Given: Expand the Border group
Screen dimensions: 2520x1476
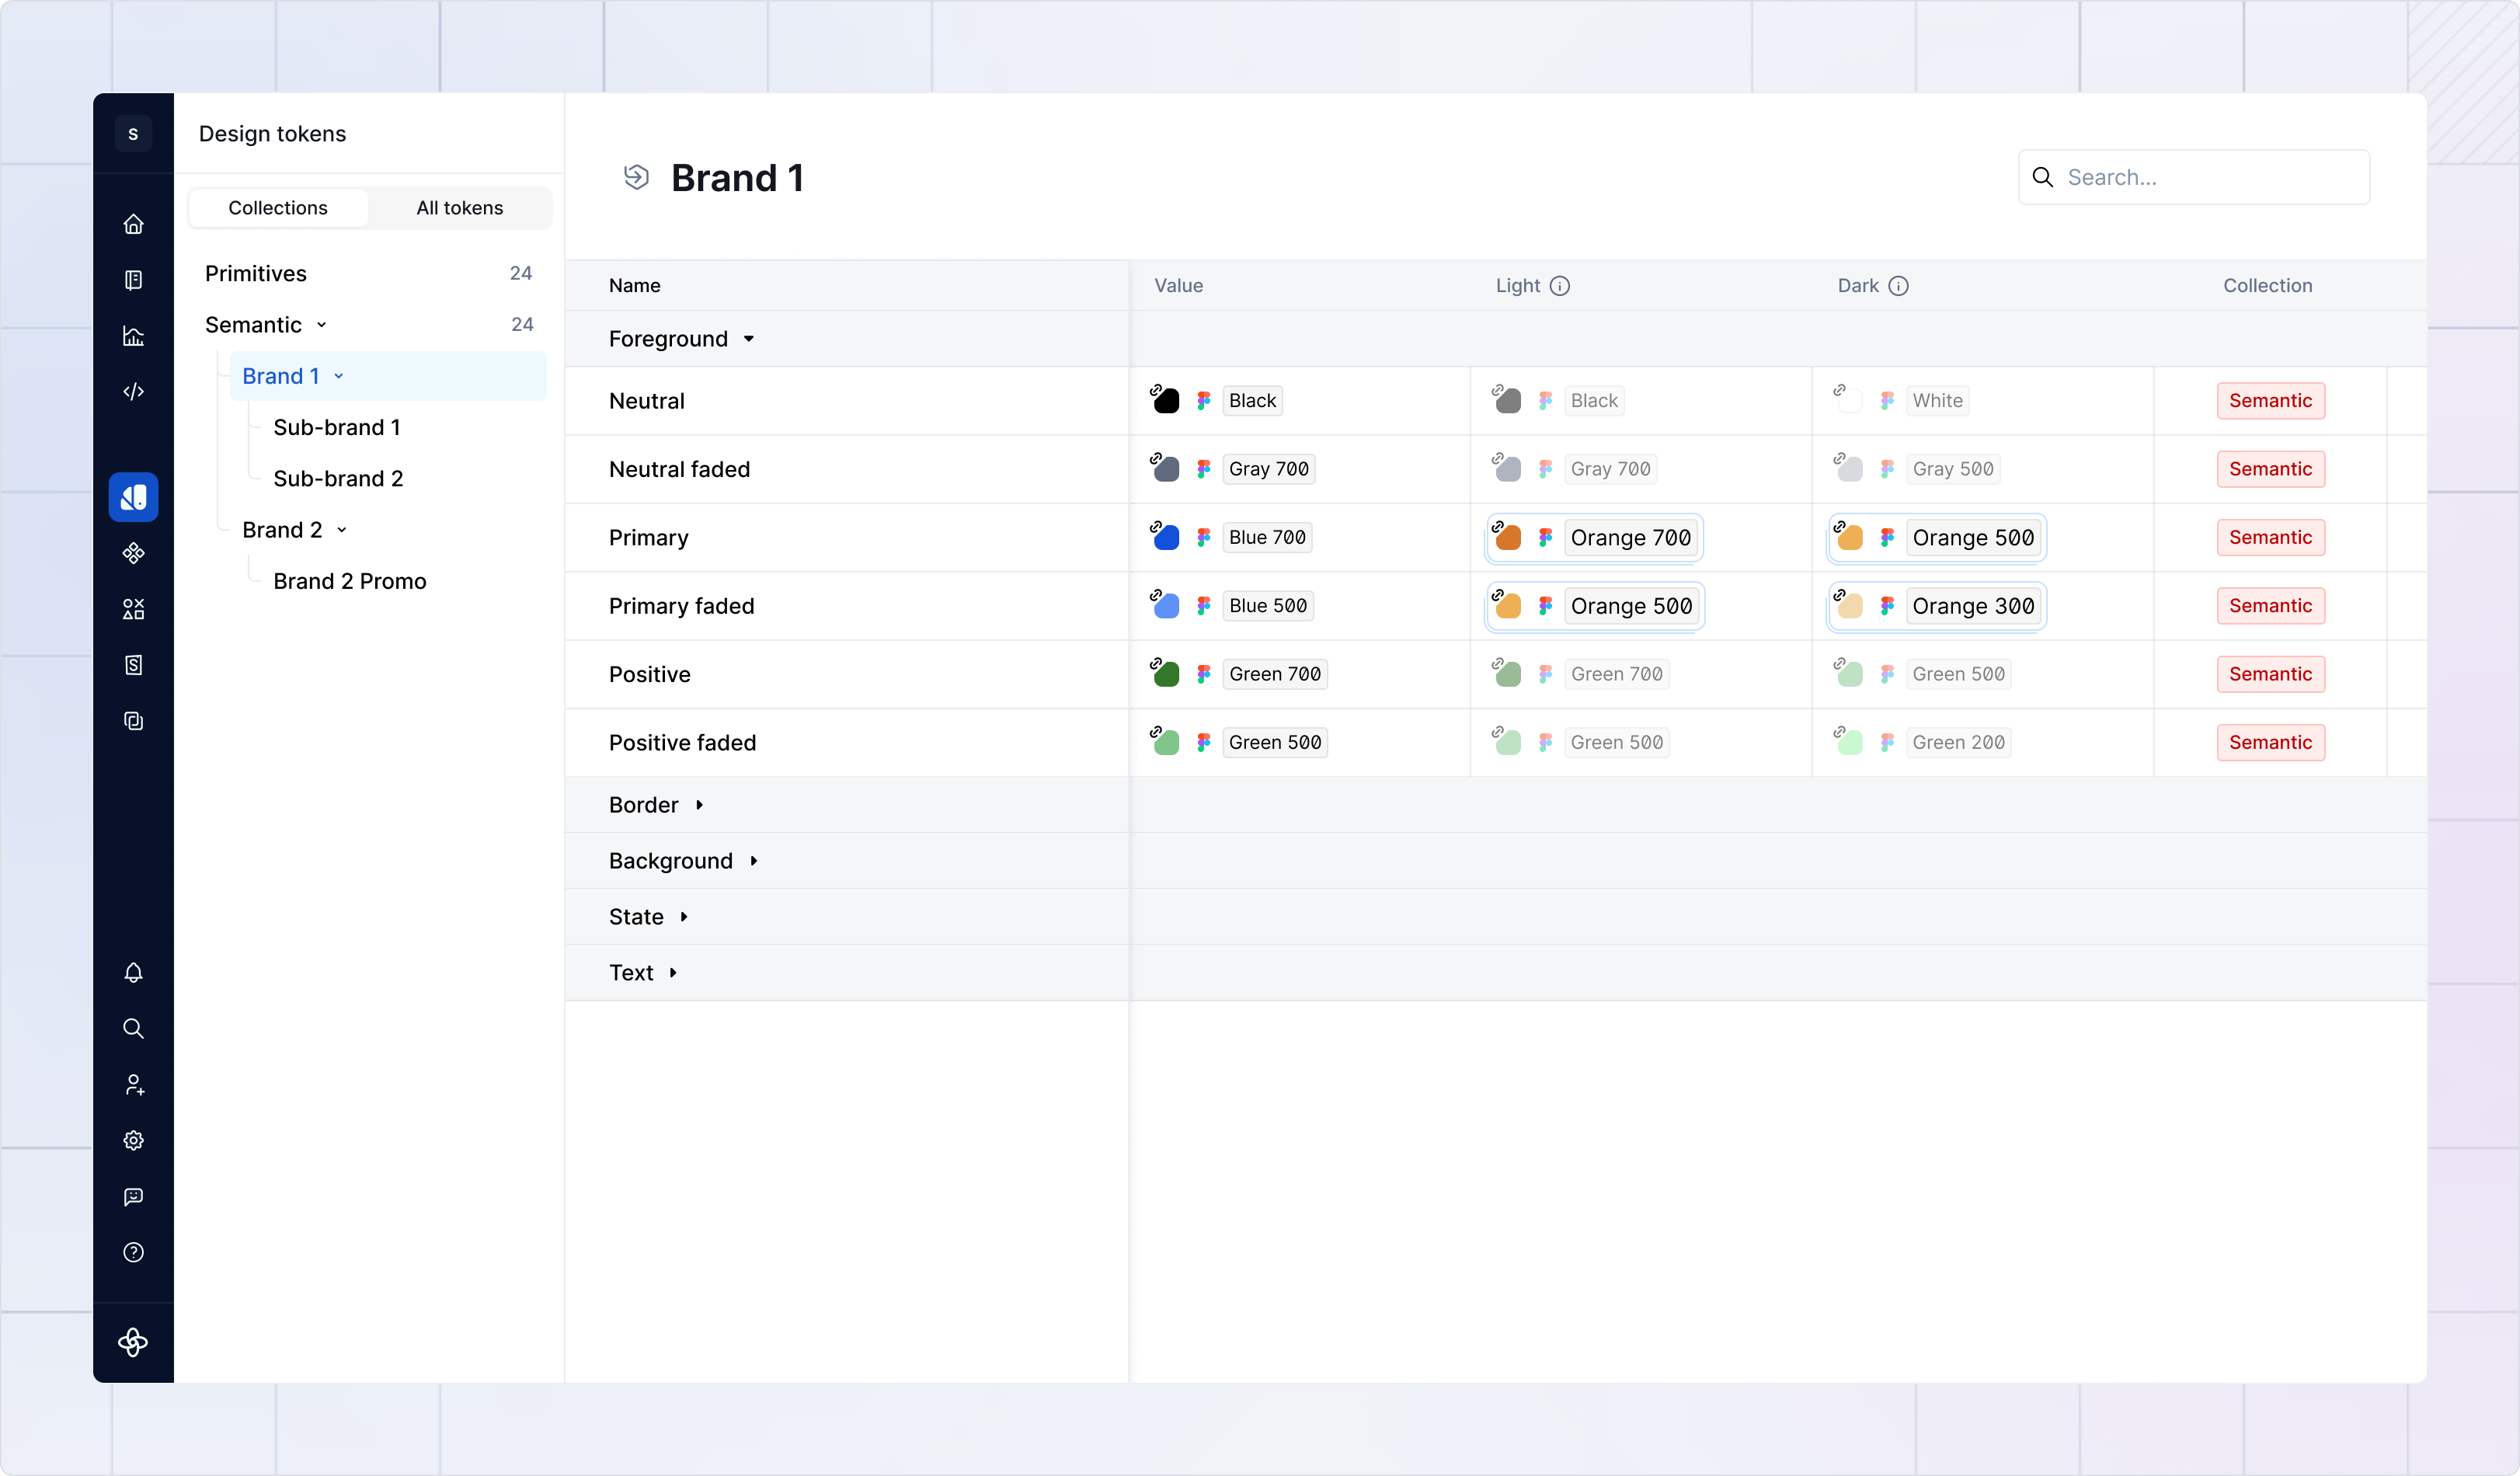Looking at the screenshot, I should 699,805.
